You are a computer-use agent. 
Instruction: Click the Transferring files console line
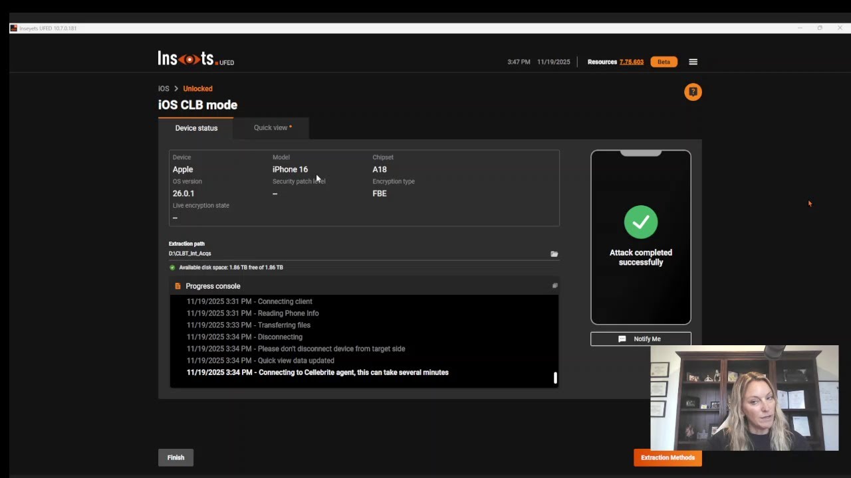[249, 325]
